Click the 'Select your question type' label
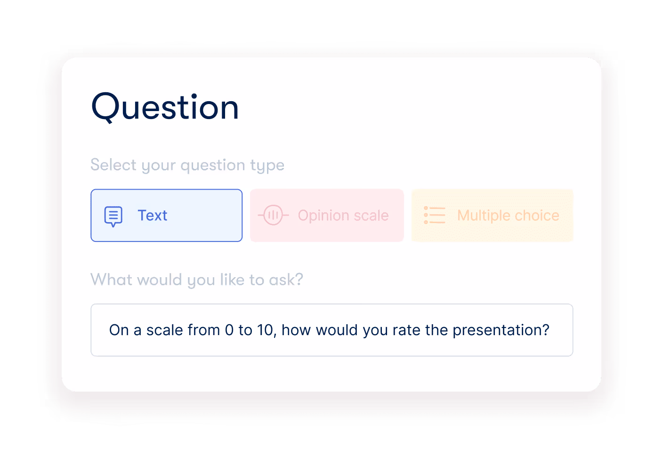Viewport: 663px width, 449px height. coord(187,165)
